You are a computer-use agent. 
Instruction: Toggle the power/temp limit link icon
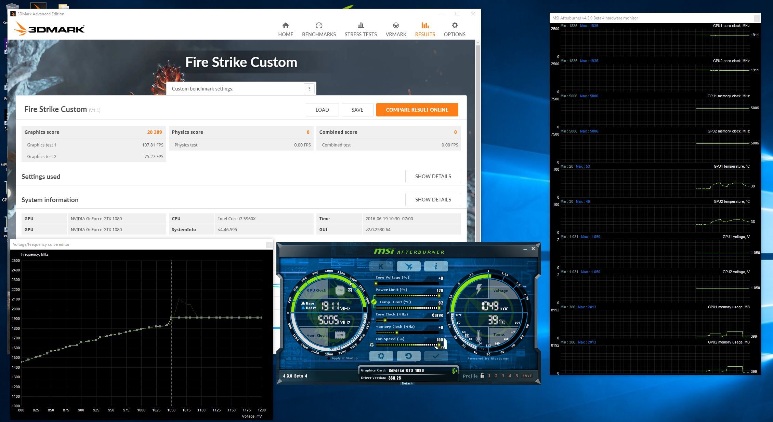click(374, 302)
